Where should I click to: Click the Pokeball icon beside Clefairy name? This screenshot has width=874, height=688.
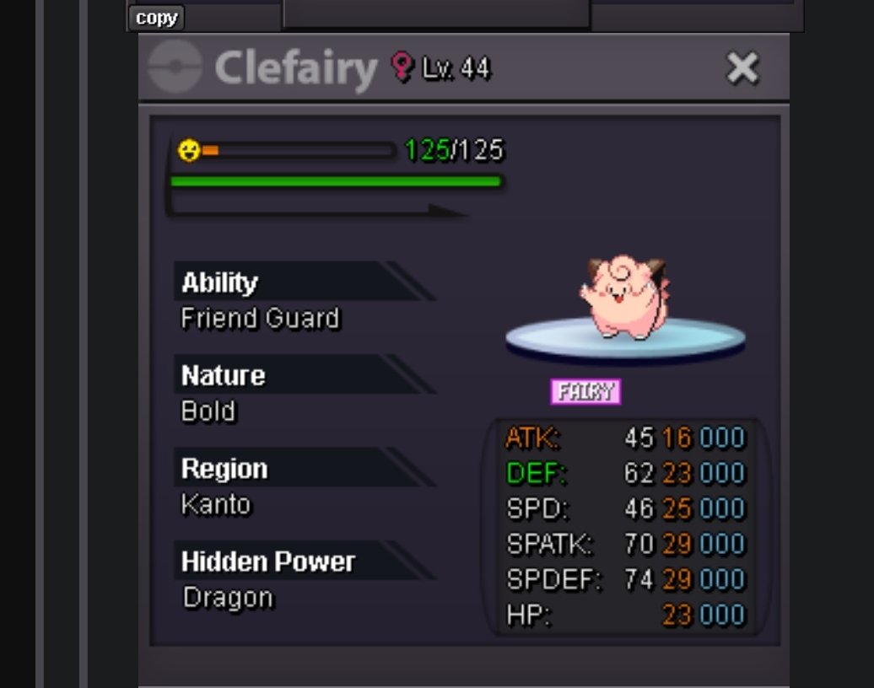pyautogui.click(x=175, y=67)
